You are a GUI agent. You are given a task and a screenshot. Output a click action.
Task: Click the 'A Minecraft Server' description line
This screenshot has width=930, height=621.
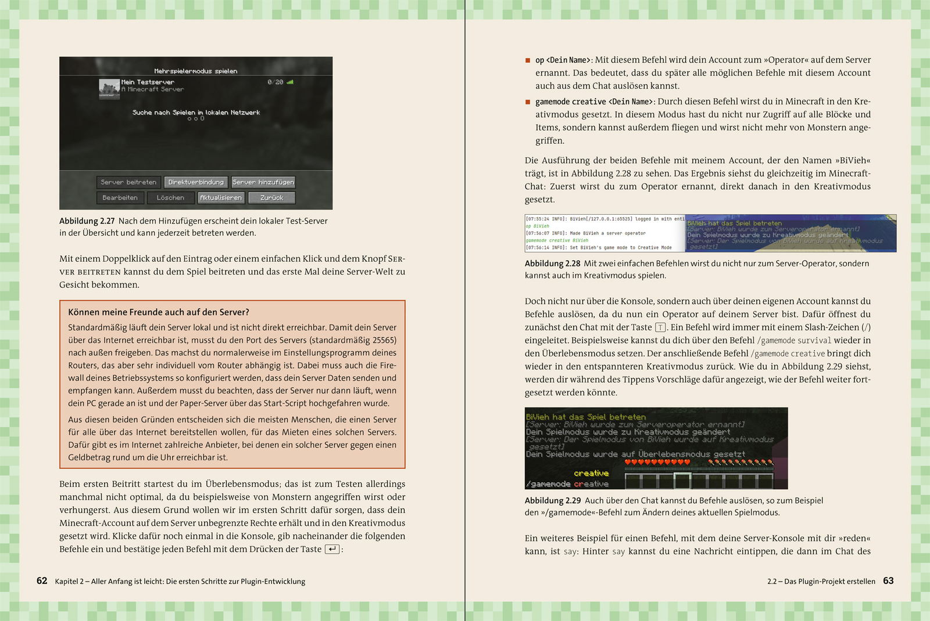coord(153,89)
